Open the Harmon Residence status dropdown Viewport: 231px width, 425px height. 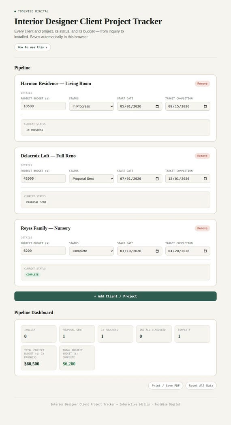click(91, 106)
